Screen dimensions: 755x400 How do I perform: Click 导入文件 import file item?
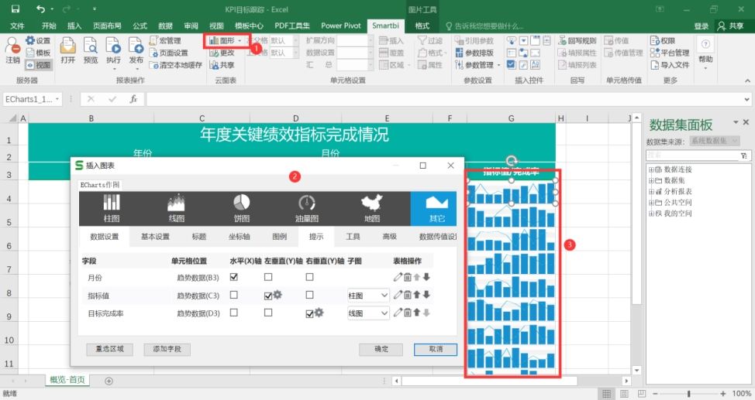pyautogui.click(x=670, y=65)
